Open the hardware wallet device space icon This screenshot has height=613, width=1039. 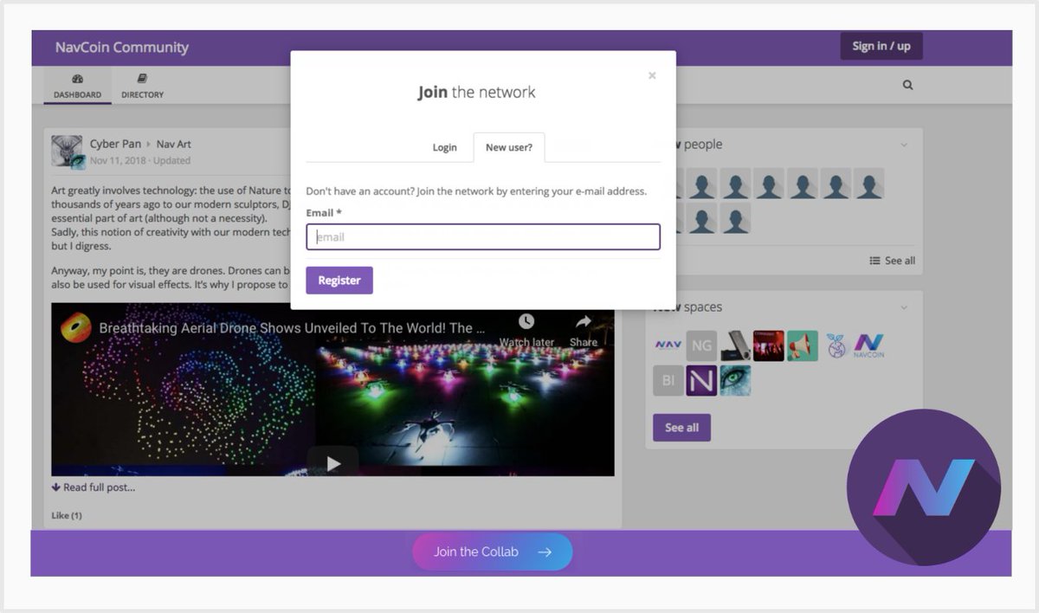pyautogui.click(x=735, y=345)
